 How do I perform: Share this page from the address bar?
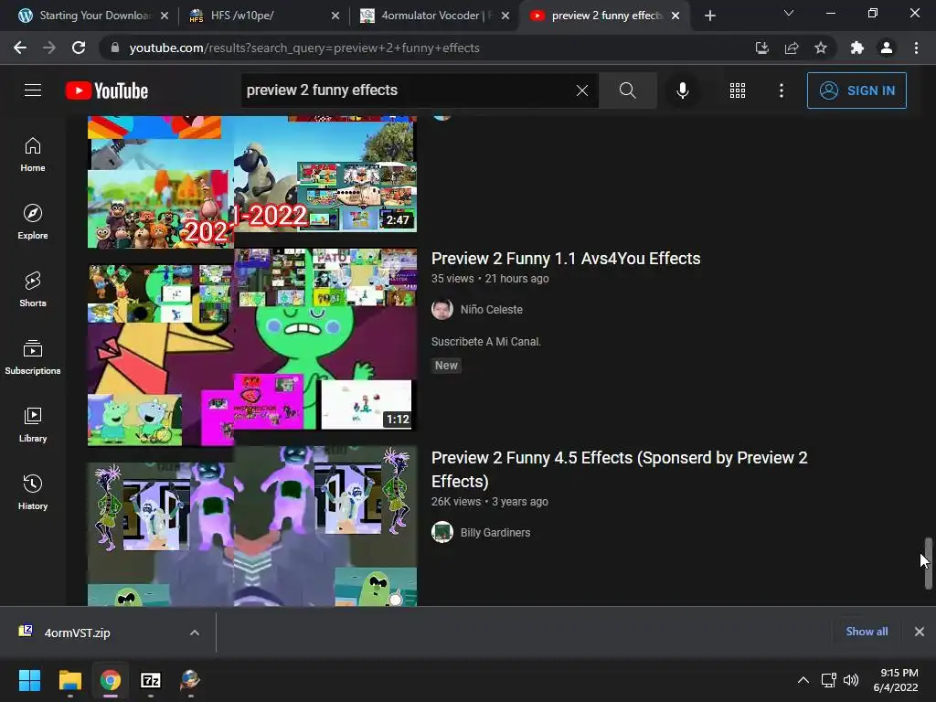[792, 48]
